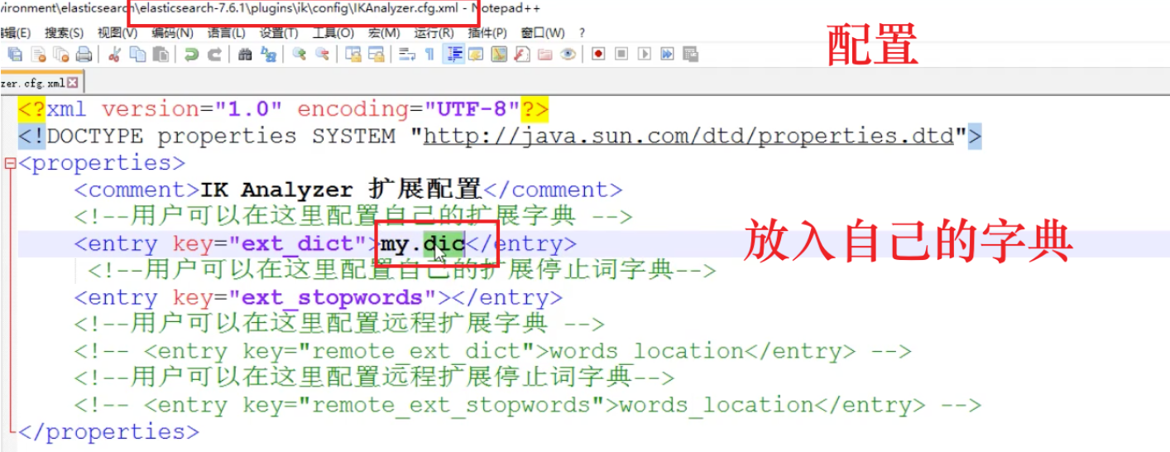Click Run Macro Multiple Times icon

tap(667, 55)
